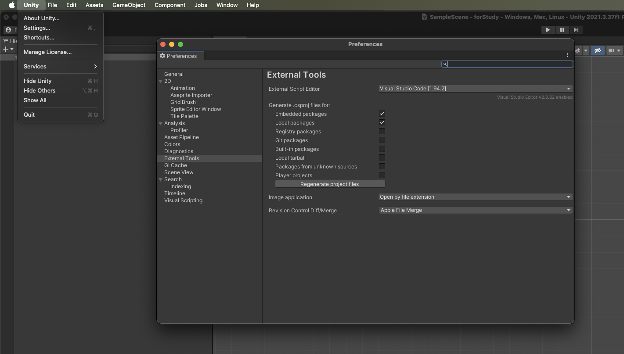The image size is (624, 354).
Task: Open the External Script Editor dropdown
Action: [x=476, y=89]
